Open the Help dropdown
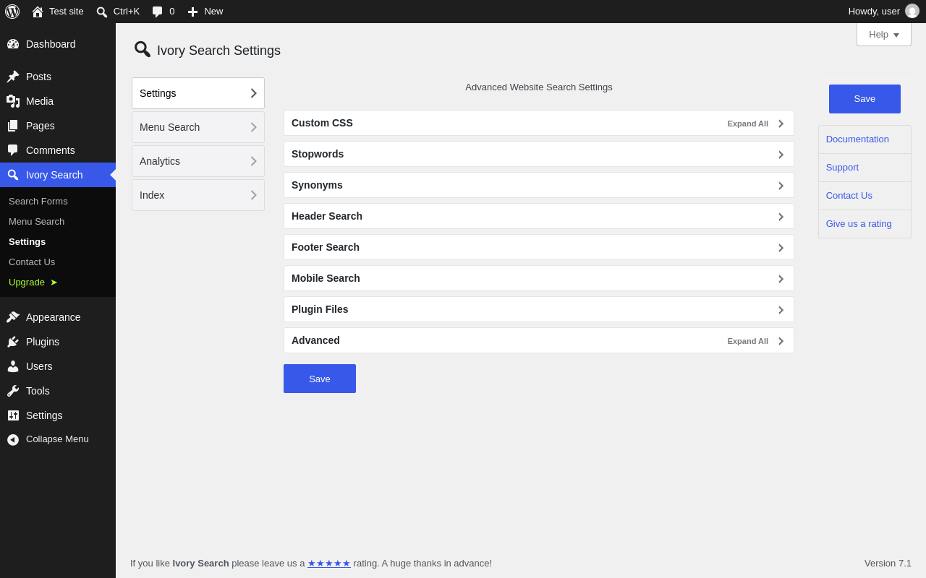 pyautogui.click(x=884, y=35)
